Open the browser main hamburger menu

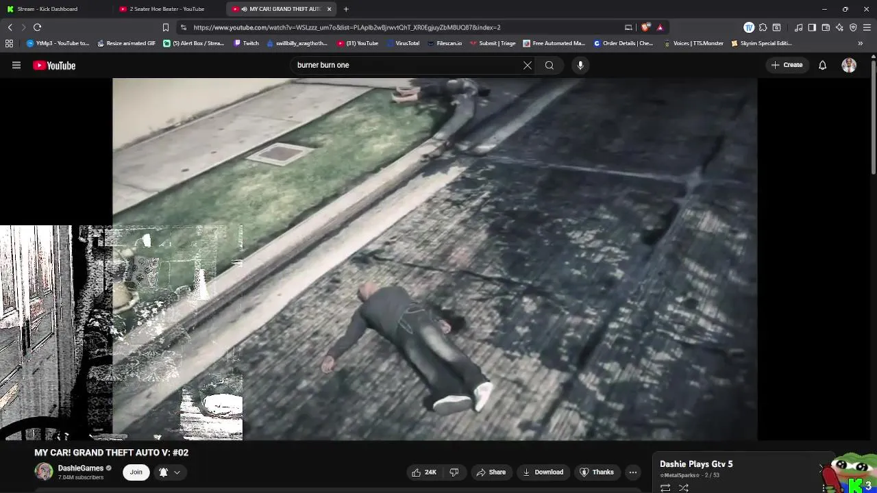click(x=867, y=27)
